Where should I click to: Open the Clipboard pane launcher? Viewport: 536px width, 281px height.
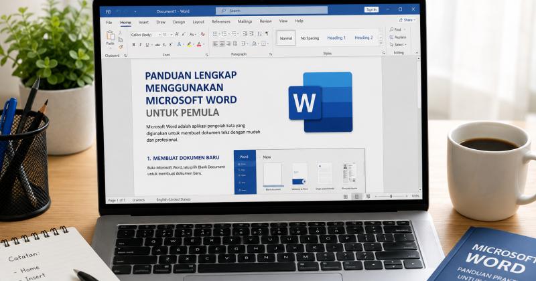click(x=125, y=56)
